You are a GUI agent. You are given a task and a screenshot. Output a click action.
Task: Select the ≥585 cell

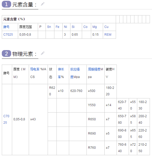[133, 119]
